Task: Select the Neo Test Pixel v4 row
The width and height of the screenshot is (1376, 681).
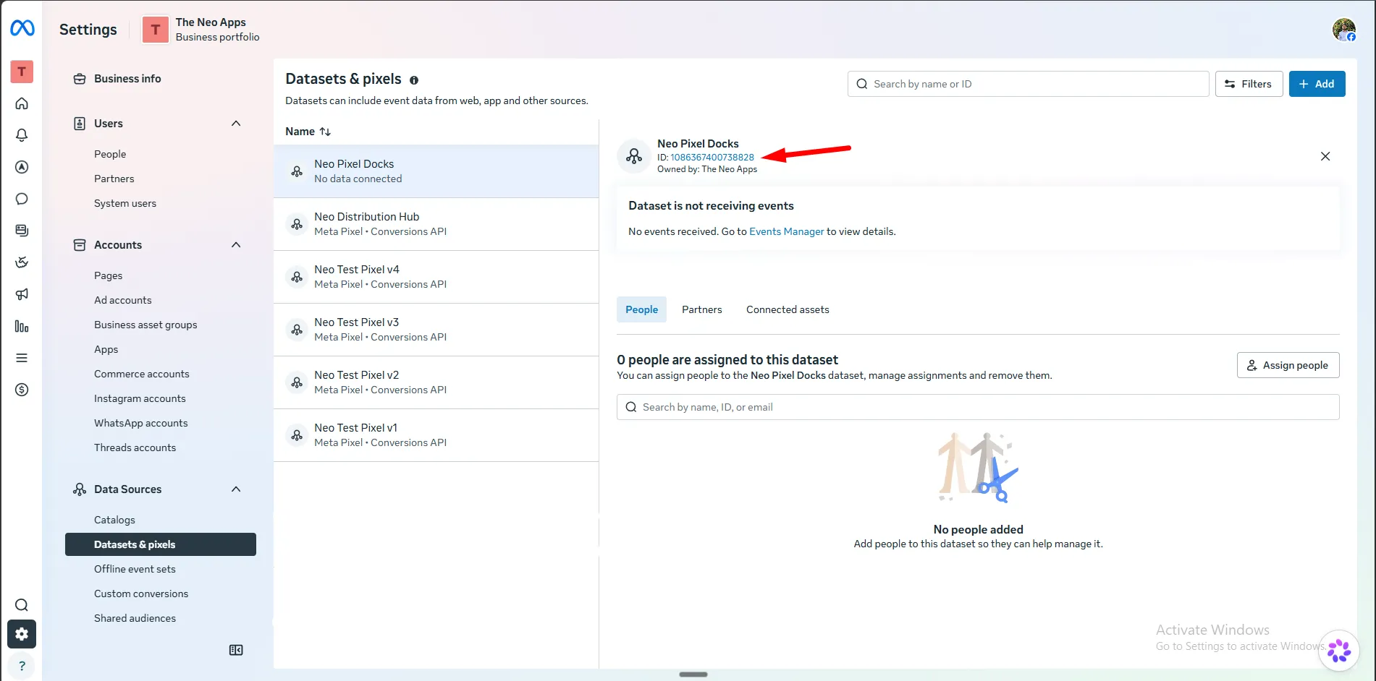Action: 436,277
